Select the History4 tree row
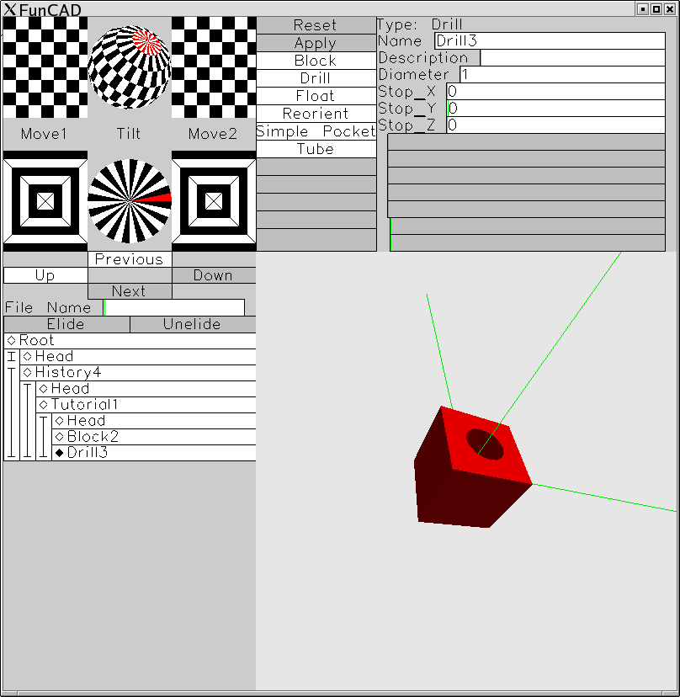Image resolution: width=680 pixels, height=697 pixels. coord(138,373)
